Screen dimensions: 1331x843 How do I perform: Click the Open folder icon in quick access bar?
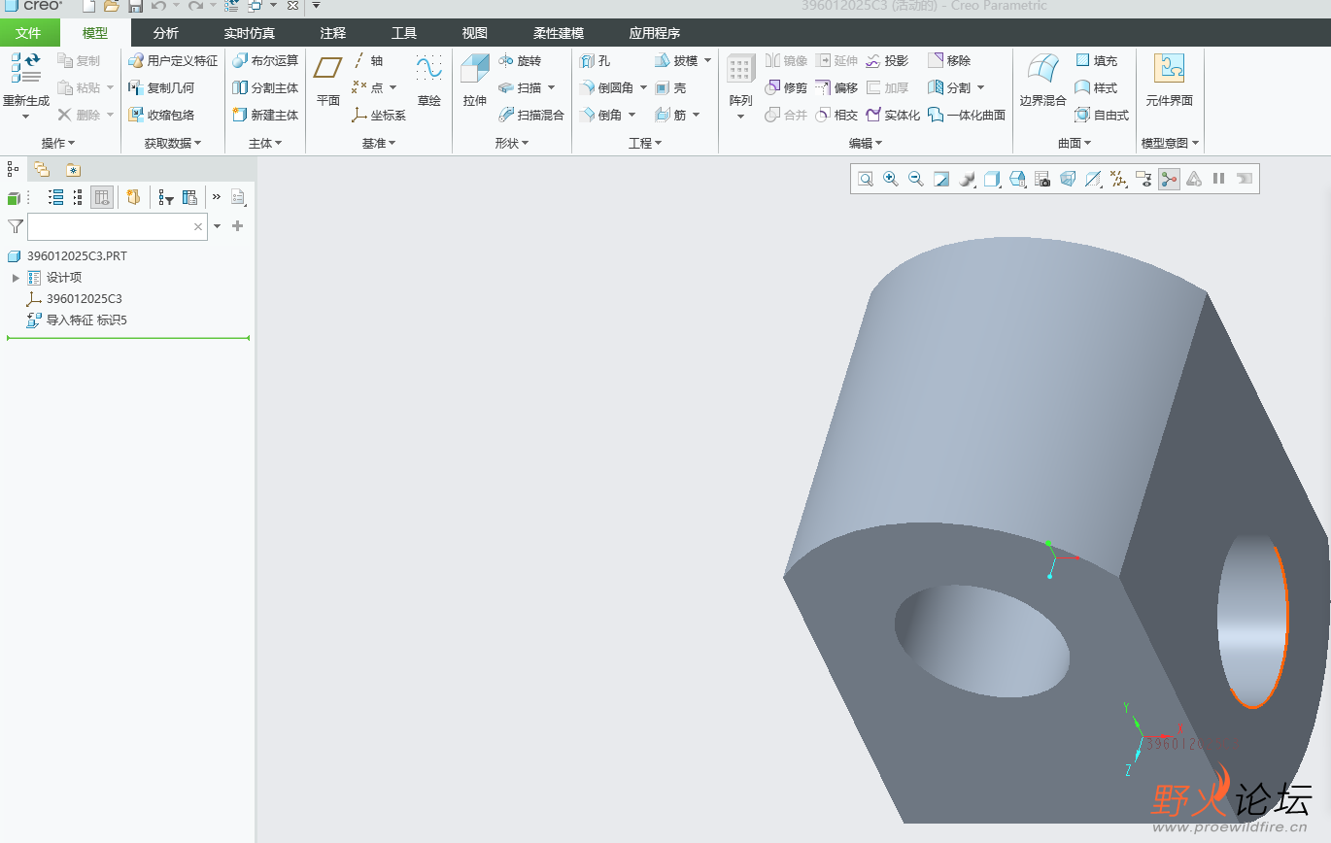coord(112,6)
